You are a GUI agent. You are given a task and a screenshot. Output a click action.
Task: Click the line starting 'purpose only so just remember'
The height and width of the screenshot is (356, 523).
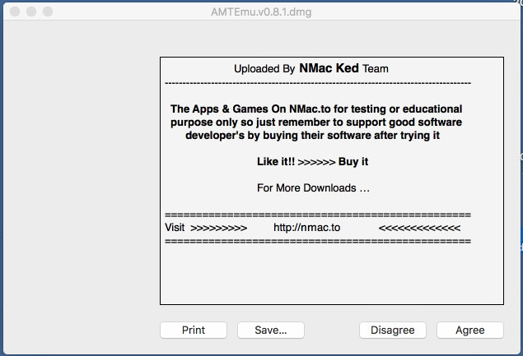click(x=316, y=123)
